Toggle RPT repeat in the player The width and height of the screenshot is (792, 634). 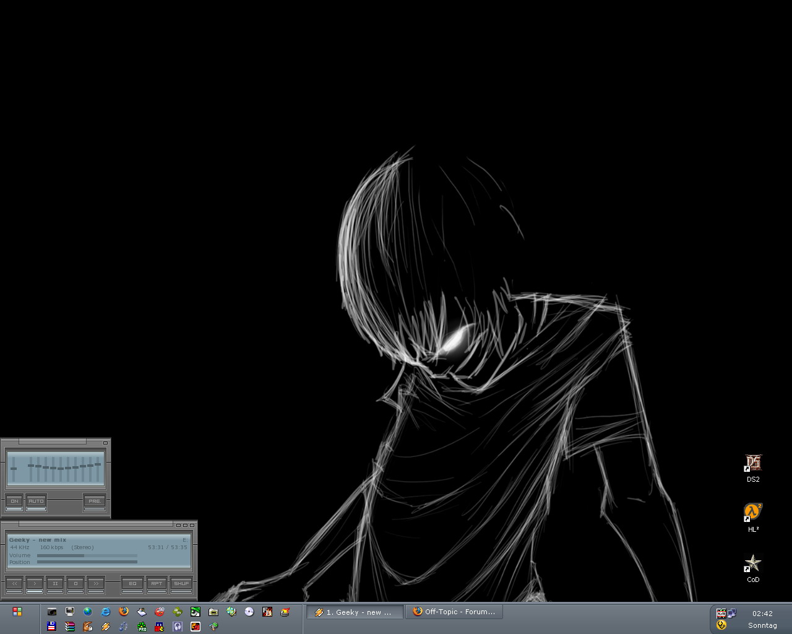[157, 584]
